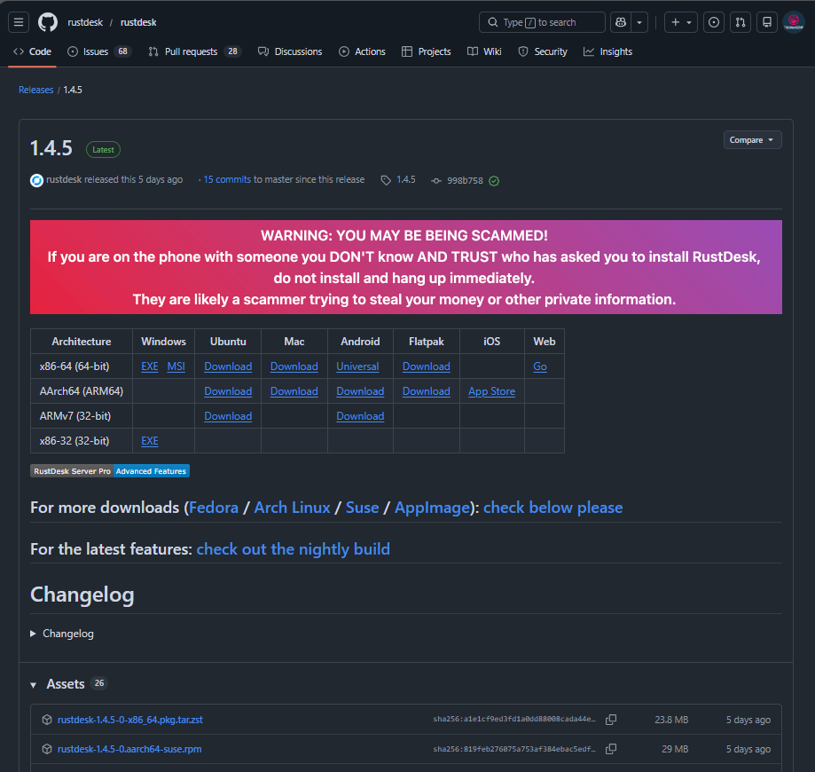Viewport: 815px width, 772px height.
Task: Open the Wiki tab
Action: (x=484, y=51)
